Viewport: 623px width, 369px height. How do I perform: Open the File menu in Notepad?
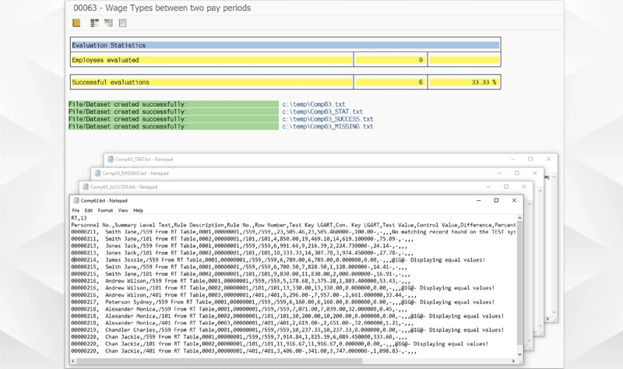[76, 210]
